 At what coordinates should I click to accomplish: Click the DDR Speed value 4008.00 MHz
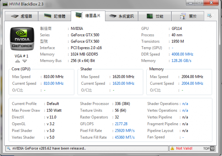click(182, 54)
